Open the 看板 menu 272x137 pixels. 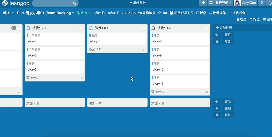pyautogui.click(x=8, y=13)
